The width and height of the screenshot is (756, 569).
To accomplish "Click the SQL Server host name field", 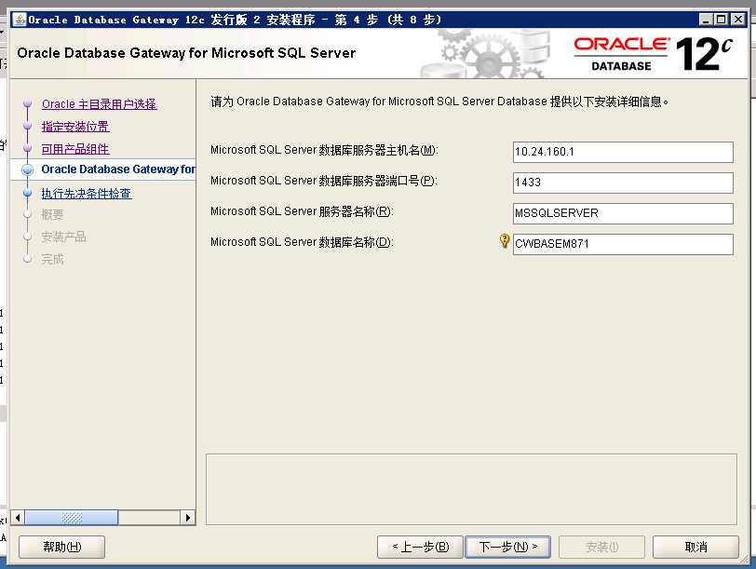I will (x=623, y=152).
